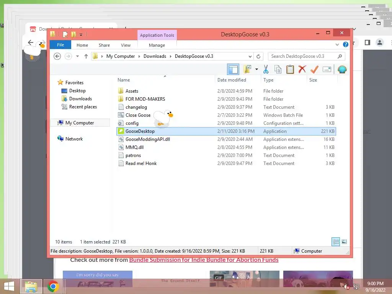Copy selection using the toolbar copy icon
Screen dimensions: 392x294
click(x=278, y=69)
